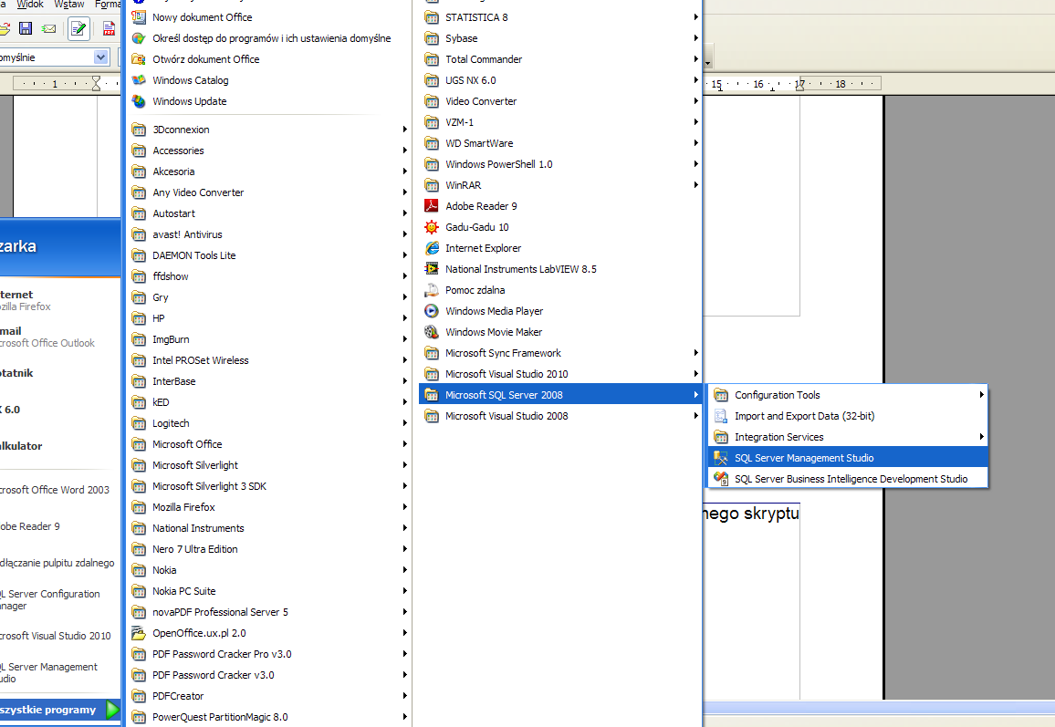Click the Internet Explorer icon

pyautogui.click(x=432, y=248)
